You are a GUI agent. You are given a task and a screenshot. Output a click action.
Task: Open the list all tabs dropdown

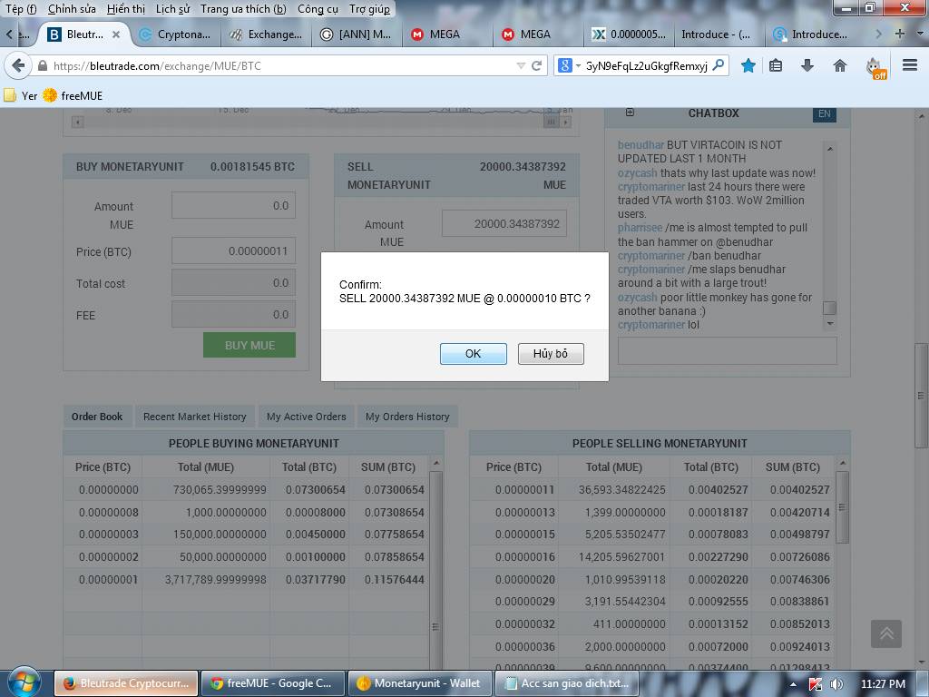point(921,34)
